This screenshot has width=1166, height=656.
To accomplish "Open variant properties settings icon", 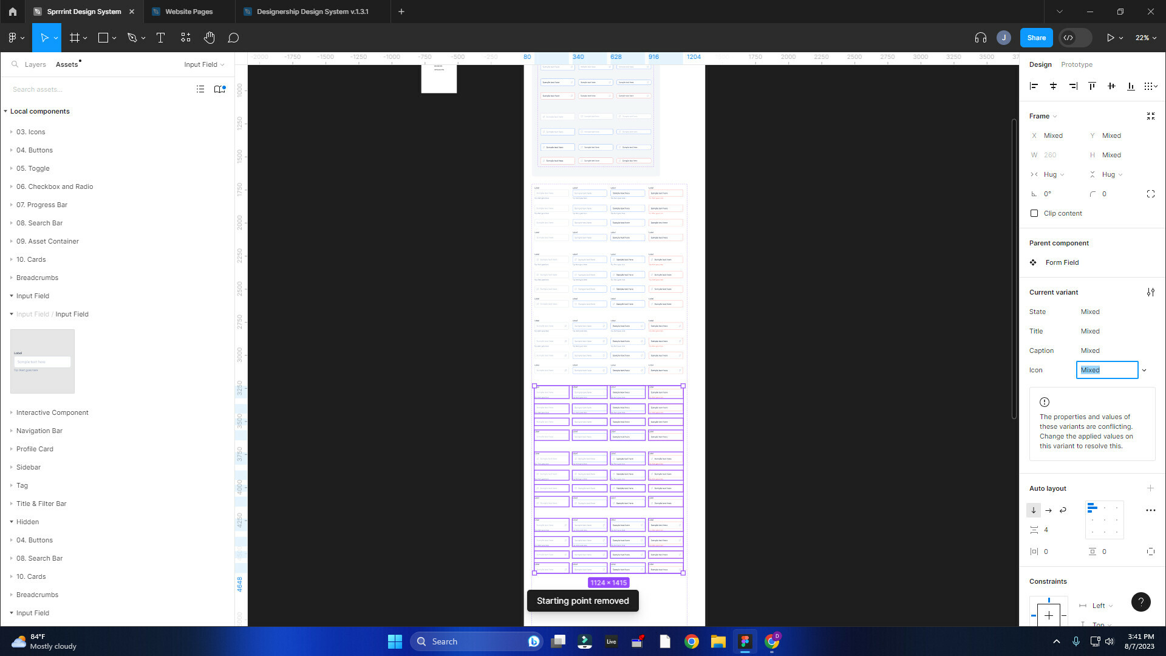I will pos(1150,292).
